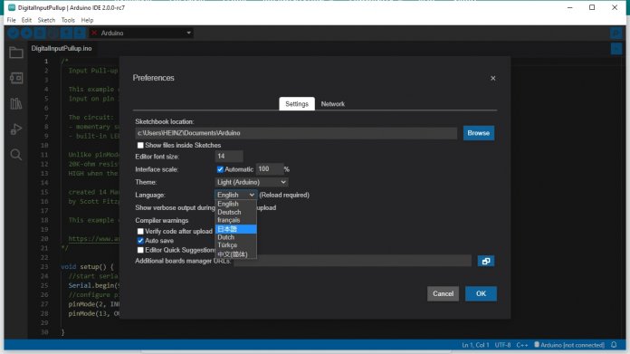Close the Preferences dialog with X
Screen dimensions: 630x354
(493, 79)
